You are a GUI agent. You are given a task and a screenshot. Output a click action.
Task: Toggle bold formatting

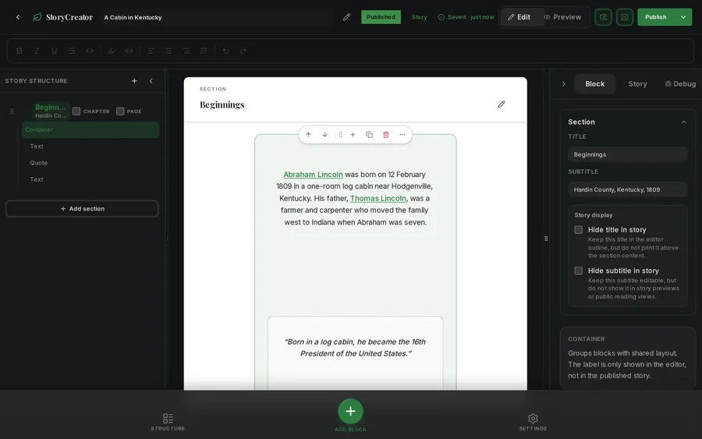pyautogui.click(x=19, y=51)
